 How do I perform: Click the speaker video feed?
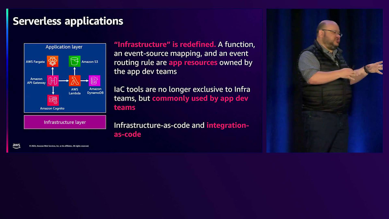point(324,81)
